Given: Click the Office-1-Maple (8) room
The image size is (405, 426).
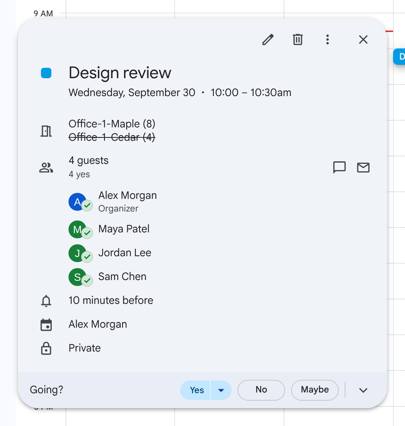Looking at the screenshot, I should click(x=112, y=124).
